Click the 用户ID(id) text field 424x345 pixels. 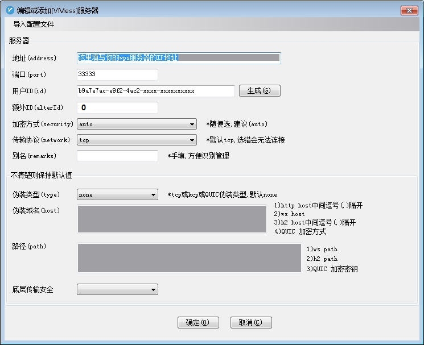[155, 91]
